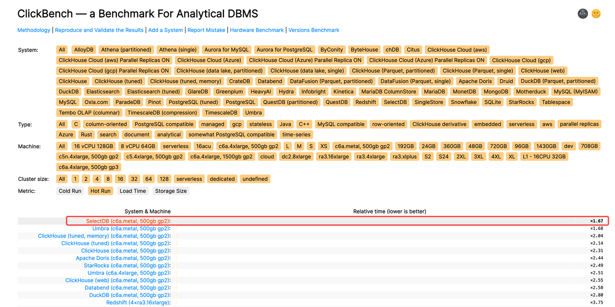Toggle the MariaDB ColumnStore filter

(389, 92)
